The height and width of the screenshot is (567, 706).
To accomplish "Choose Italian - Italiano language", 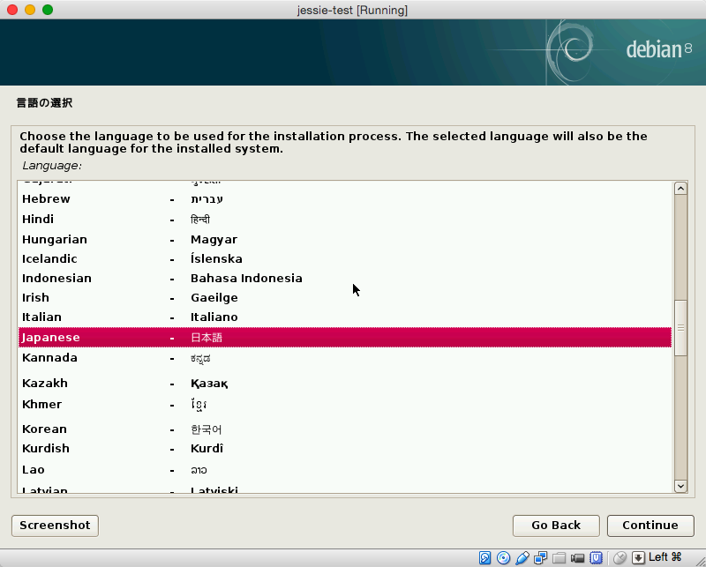I will (345, 317).
